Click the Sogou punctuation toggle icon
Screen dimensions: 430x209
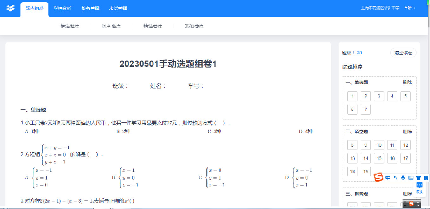(x=396, y=177)
